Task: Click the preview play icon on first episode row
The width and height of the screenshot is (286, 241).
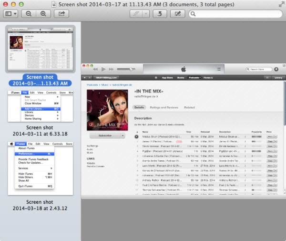Action: tap(136, 136)
